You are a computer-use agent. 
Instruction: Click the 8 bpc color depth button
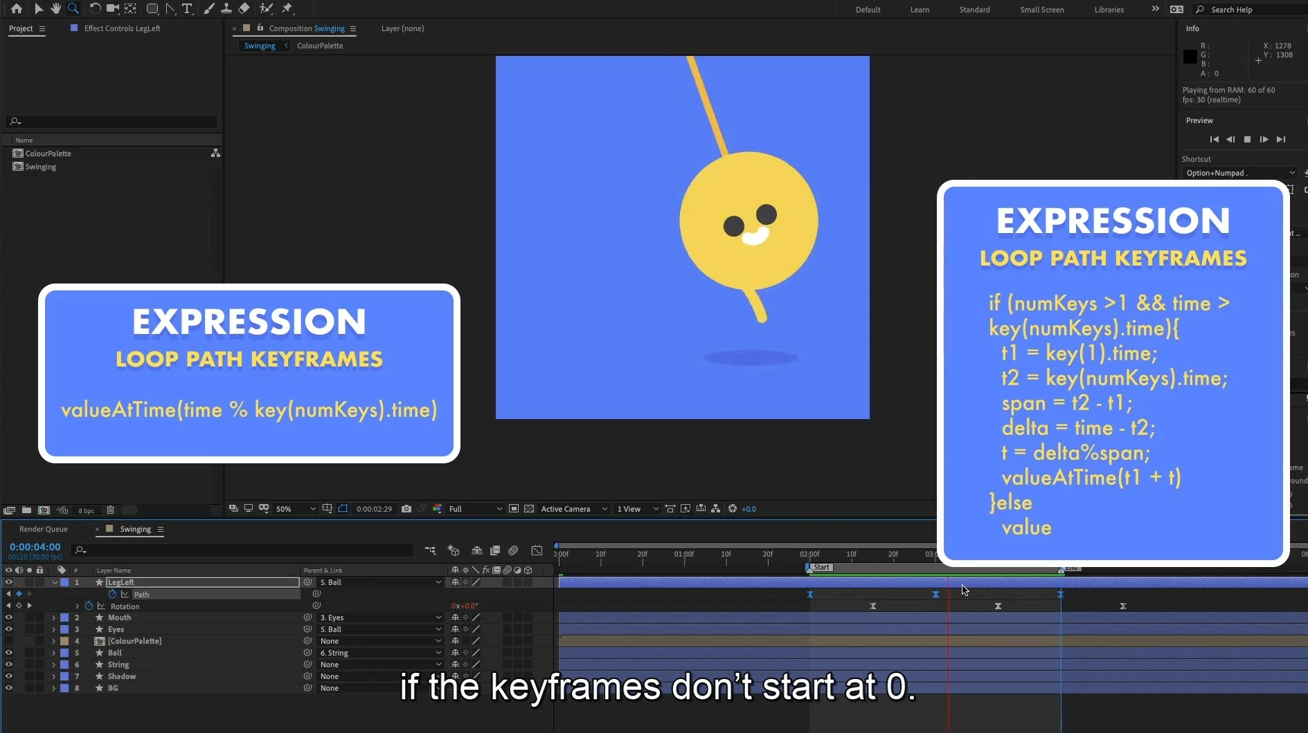(x=86, y=511)
